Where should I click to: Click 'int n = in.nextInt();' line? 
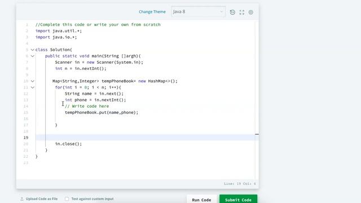tap(81, 69)
